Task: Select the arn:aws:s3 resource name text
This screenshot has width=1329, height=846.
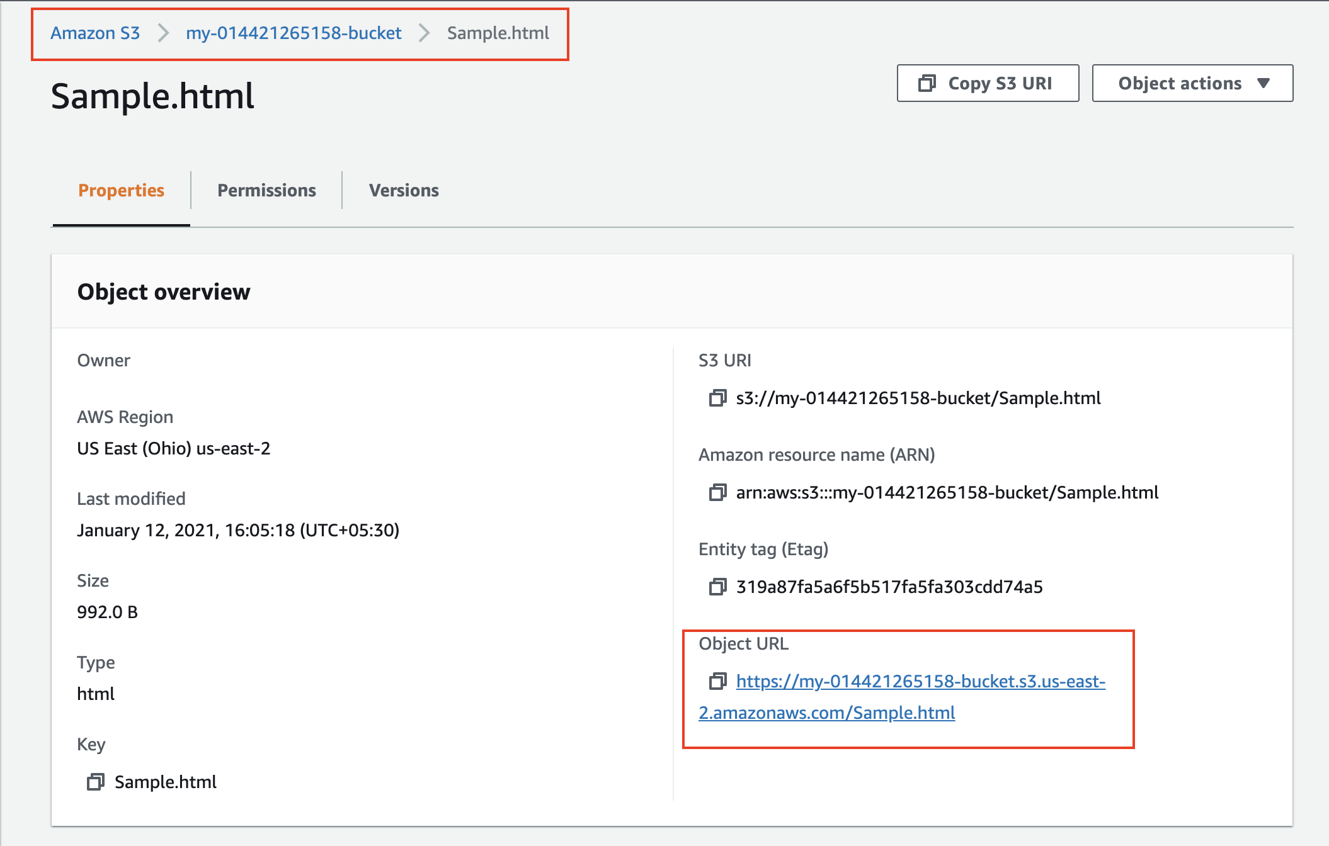Action: 947,492
